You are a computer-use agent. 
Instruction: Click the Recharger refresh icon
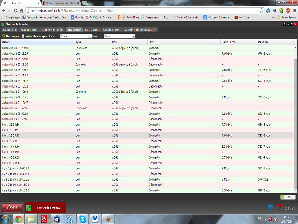coord(4,36)
